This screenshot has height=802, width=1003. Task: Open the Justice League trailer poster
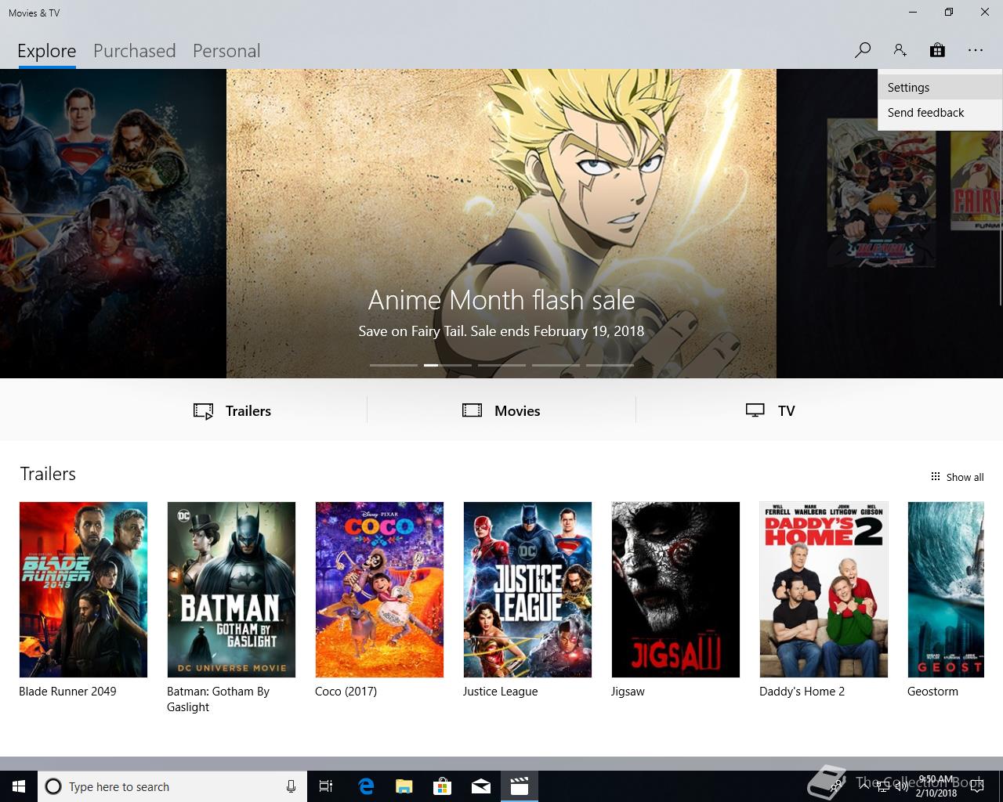point(527,590)
